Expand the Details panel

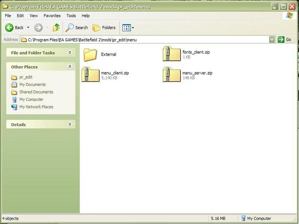(x=70, y=124)
